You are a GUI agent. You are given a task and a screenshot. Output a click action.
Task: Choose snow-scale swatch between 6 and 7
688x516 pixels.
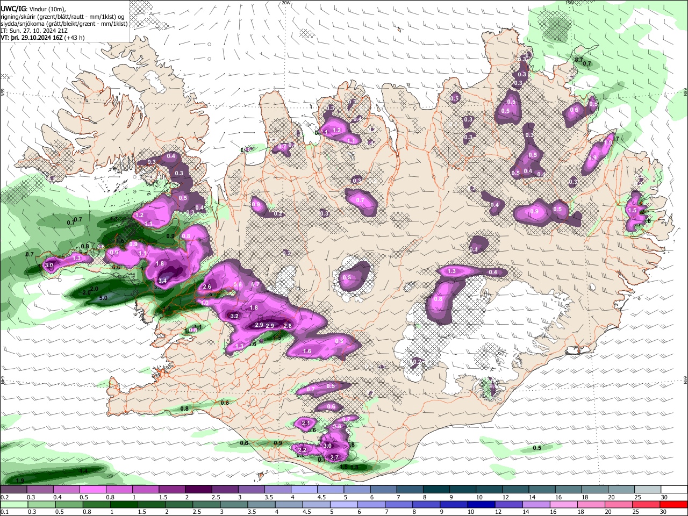[384, 490]
